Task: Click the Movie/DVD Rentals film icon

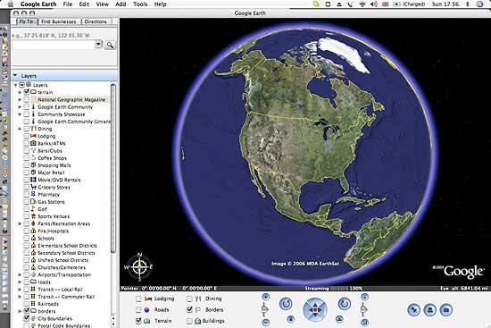Action: (33, 180)
